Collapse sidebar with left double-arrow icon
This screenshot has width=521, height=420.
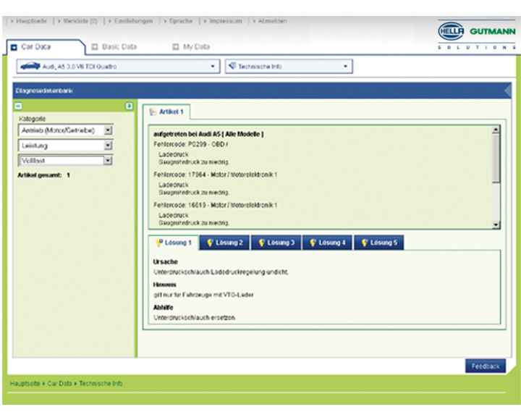pos(19,106)
